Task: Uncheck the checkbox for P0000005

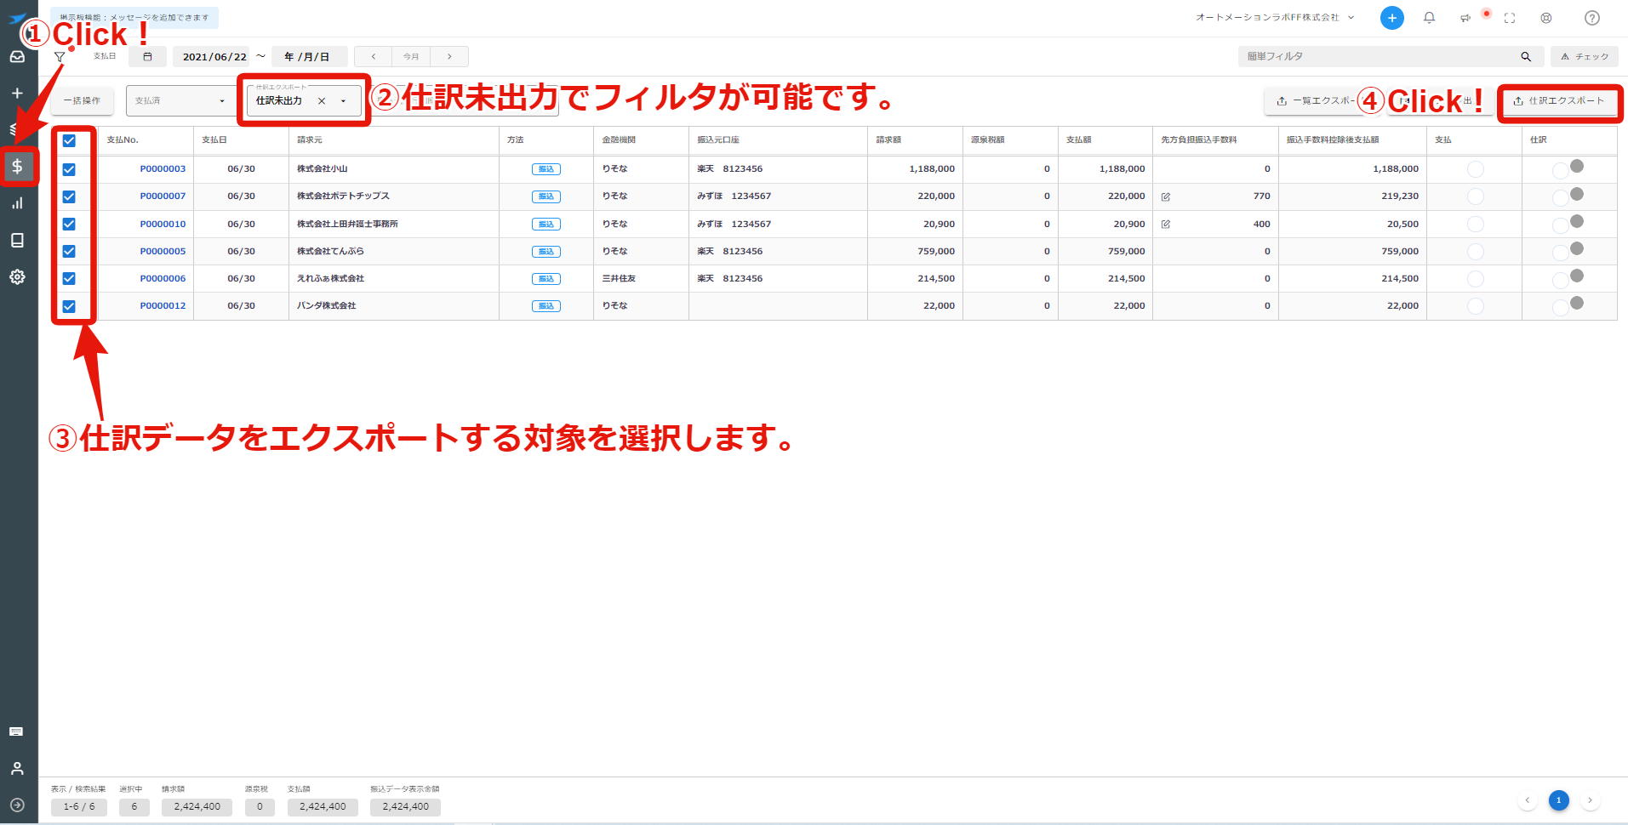Action: [69, 251]
